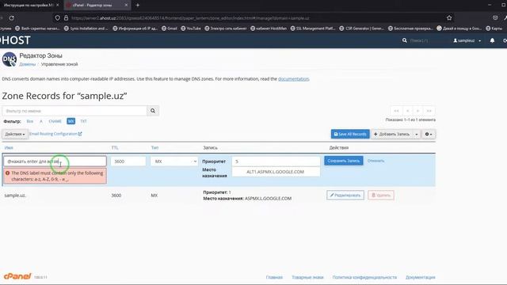Expand the add record type arrow
The image size is (507, 285).
pyautogui.click(x=417, y=134)
